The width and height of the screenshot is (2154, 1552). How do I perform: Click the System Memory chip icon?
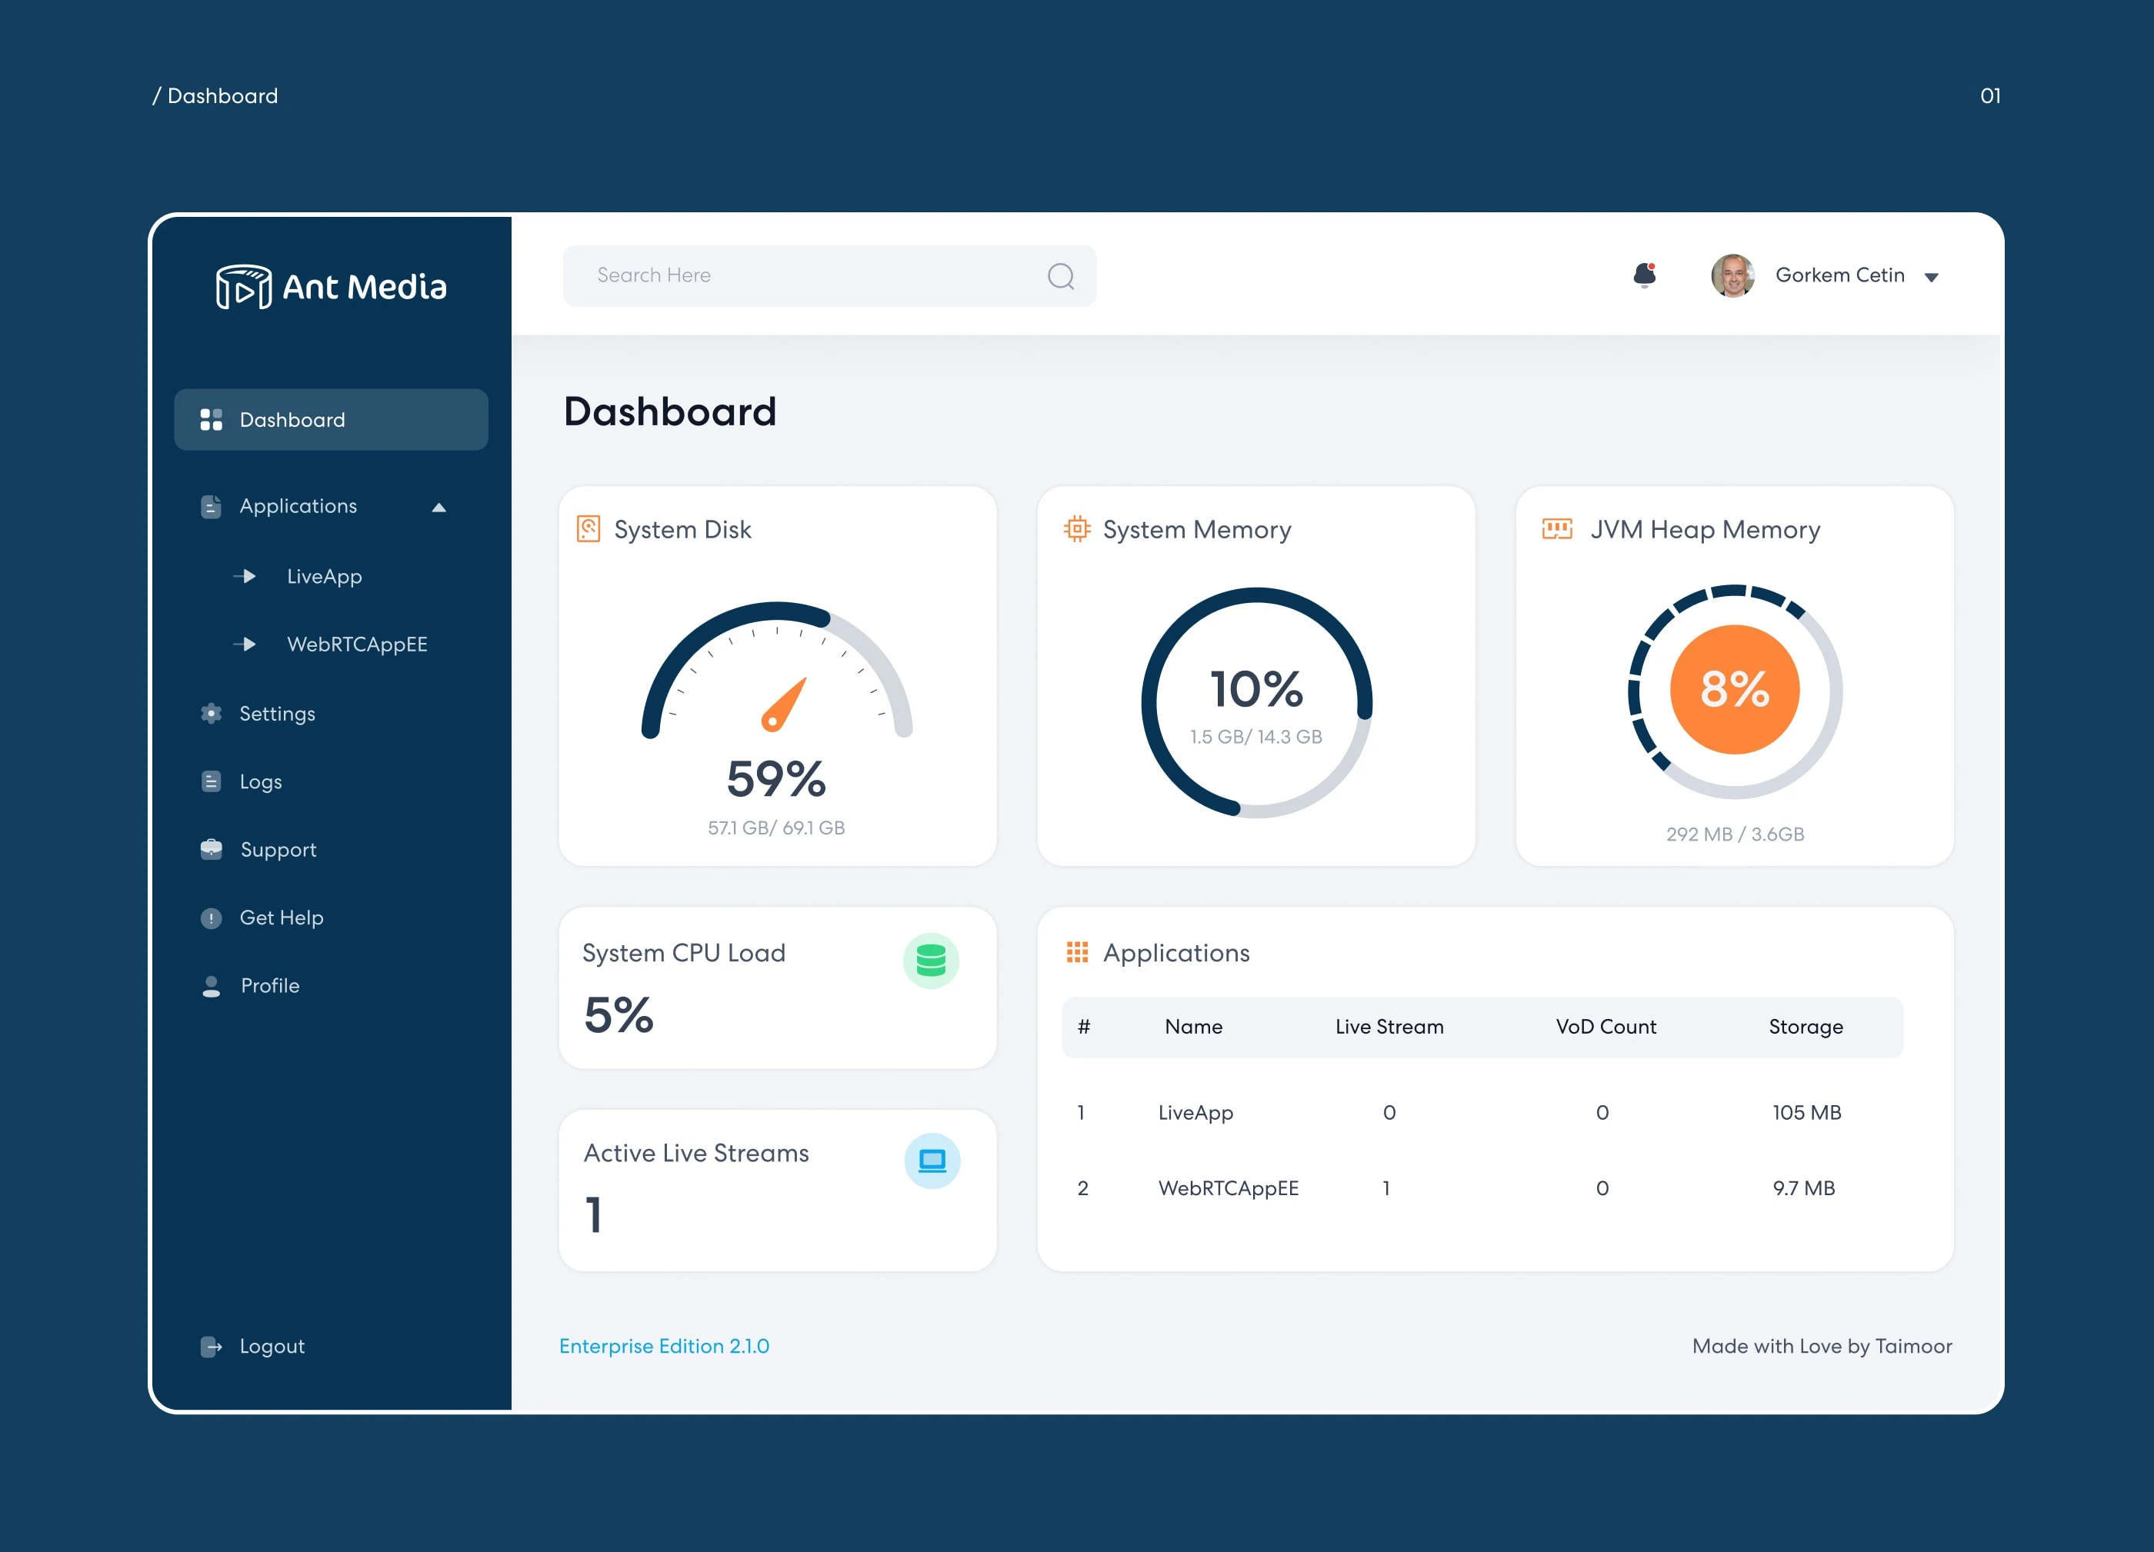coord(1076,528)
